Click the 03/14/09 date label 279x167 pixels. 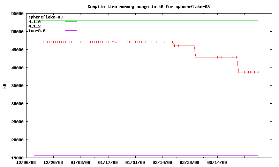point(217,162)
